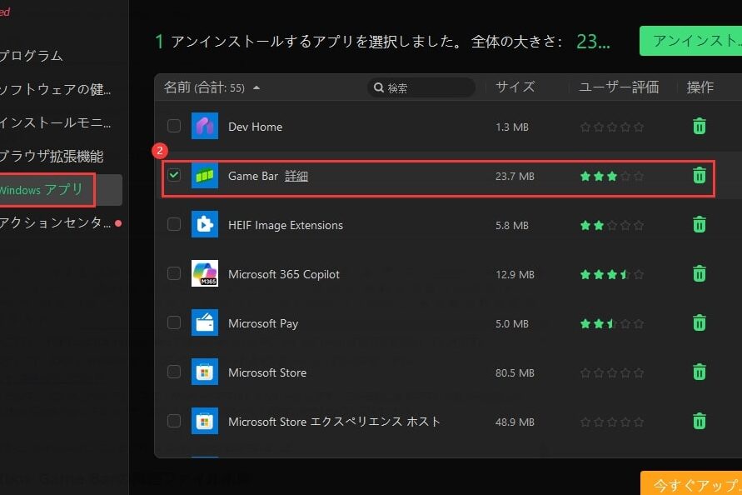This screenshot has height=495, width=742.
Task: Check the Microsoft Store エクスペリエンス ホスト checkbox
Action: (174, 422)
